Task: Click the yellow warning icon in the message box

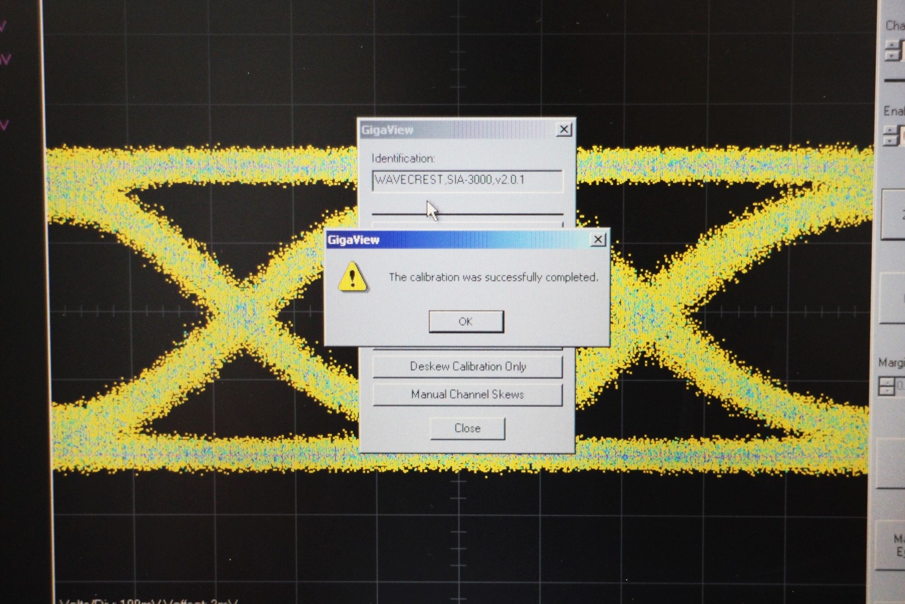Action: click(x=353, y=277)
